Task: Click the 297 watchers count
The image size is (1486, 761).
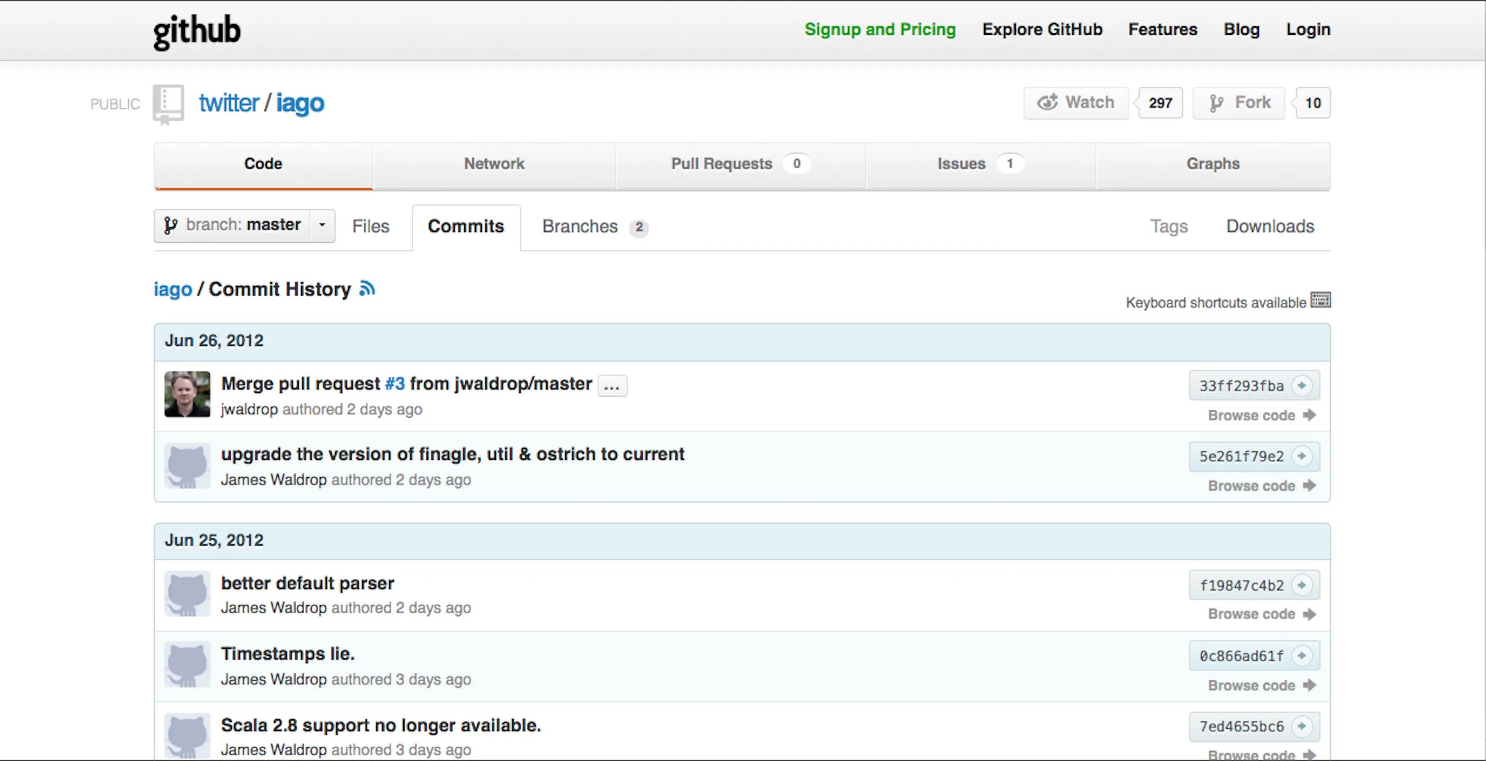Action: pos(1160,103)
